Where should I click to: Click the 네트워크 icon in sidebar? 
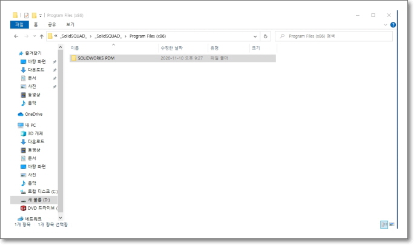[x=21, y=219]
